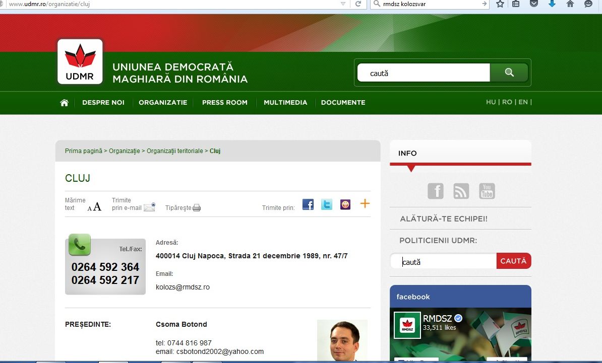Open the browser bookmarks list icon
Image resolution: width=602 pixels, height=363 pixels.
point(516,4)
